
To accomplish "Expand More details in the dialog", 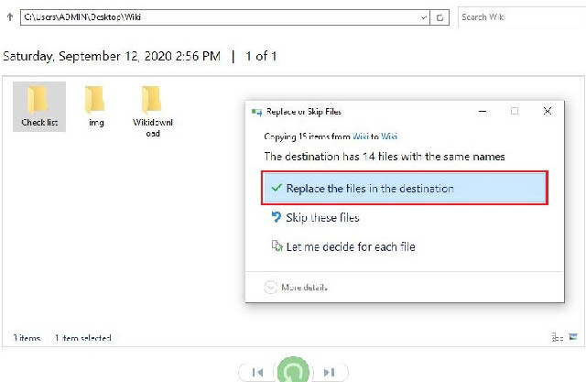I will (296, 287).
